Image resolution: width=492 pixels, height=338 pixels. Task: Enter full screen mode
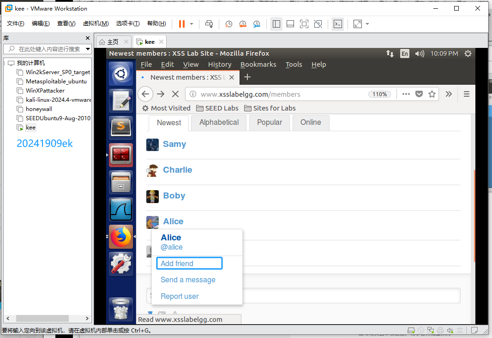(304, 24)
